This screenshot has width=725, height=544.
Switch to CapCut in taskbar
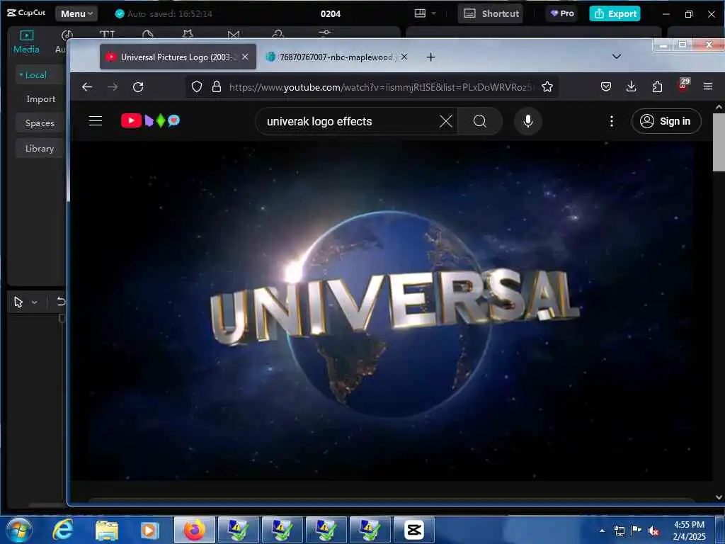[413, 530]
